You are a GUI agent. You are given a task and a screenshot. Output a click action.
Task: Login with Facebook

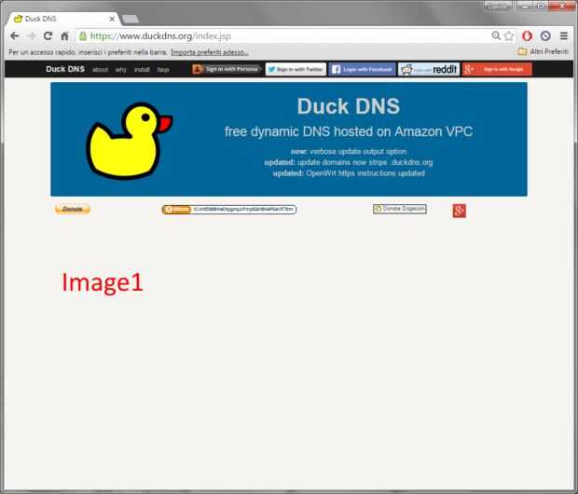pyautogui.click(x=362, y=69)
